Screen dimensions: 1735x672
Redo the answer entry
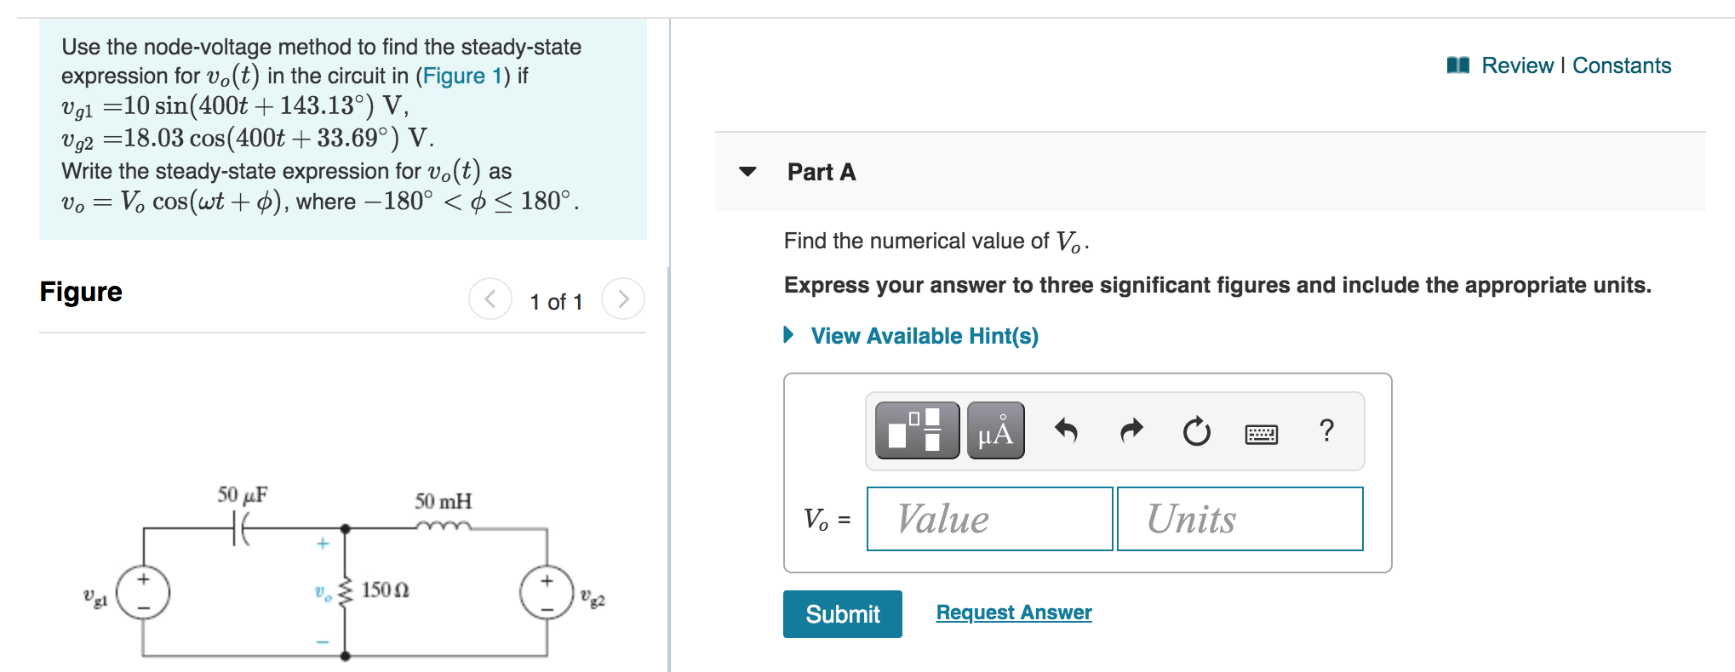pyautogui.click(x=1131, y=431)
